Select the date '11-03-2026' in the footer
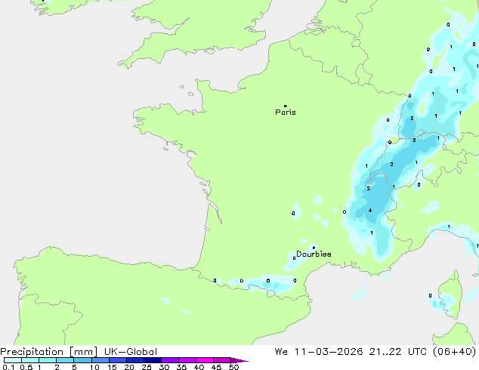This screenshot has width=479, height=370. 329,352
